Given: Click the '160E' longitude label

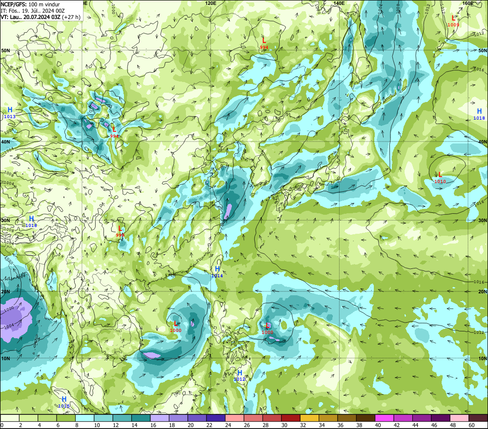Looking at the screenshot, I should coord(468,3).
